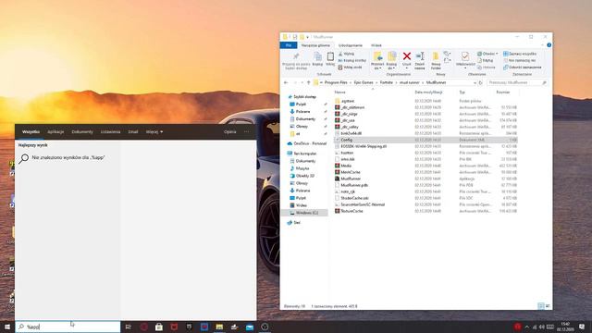Click the taskbar search box
This screenshot has height=333, width=592.
(68, 327)
